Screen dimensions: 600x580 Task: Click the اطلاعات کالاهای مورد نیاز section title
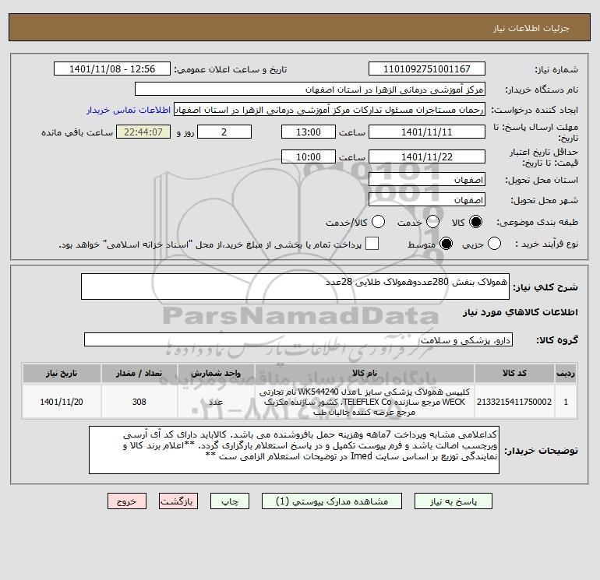(520, 312)
